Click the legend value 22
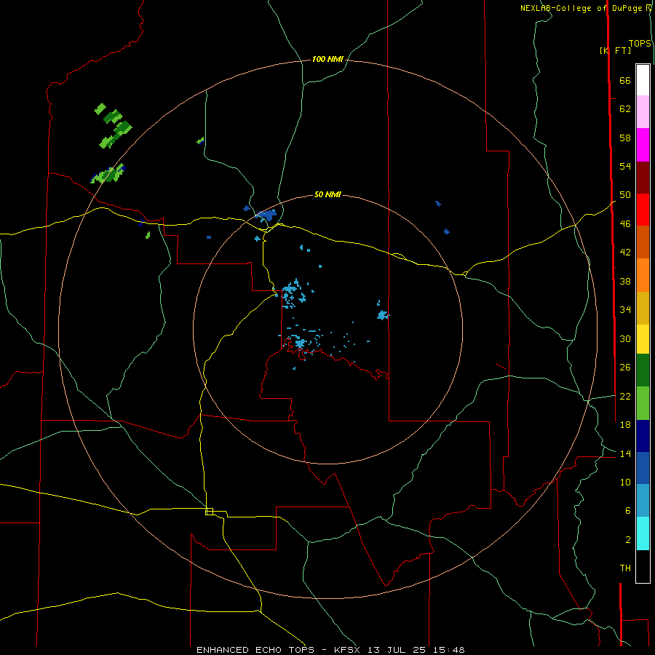Viewport: 655px width, 655px height. [625, 396]
